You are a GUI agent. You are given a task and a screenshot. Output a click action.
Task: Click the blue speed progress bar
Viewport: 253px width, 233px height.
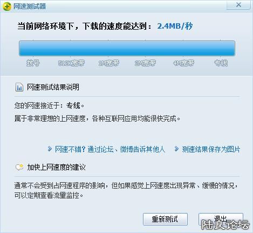pyautogui.click(x=127, y=48)
